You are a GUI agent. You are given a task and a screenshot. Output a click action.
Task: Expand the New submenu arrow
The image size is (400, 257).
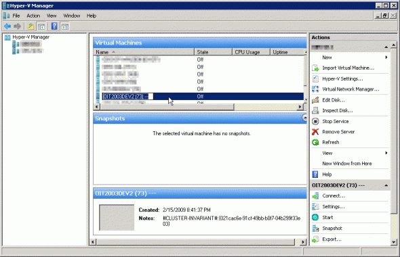click(386, 57)
